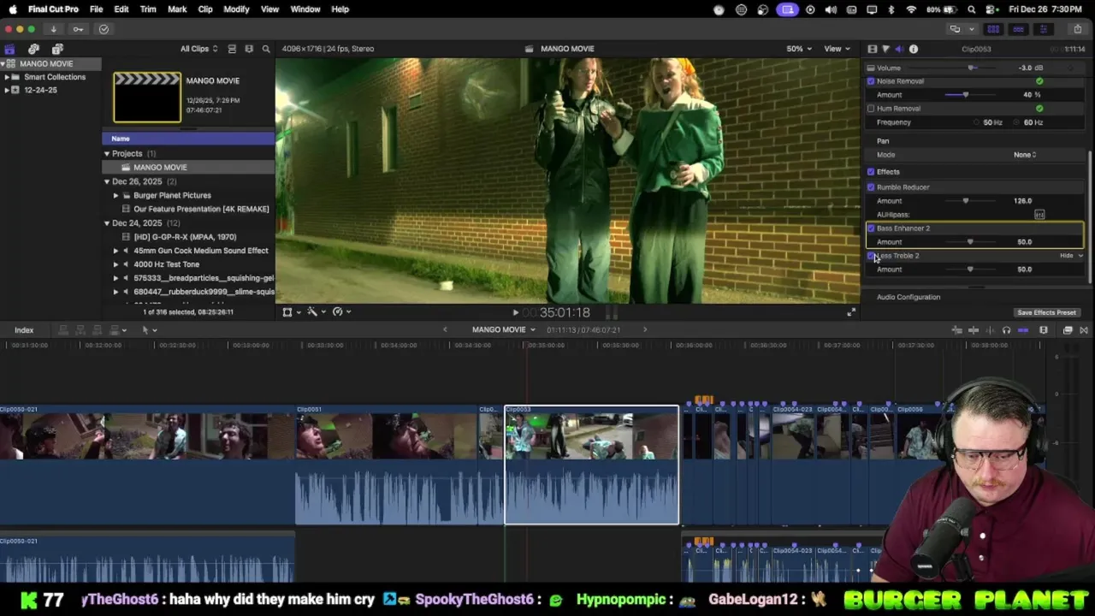Select the MANGO MOVIE project thumbnail
1095x616 pixels.
pyautogui.click(x=147, y=98)
